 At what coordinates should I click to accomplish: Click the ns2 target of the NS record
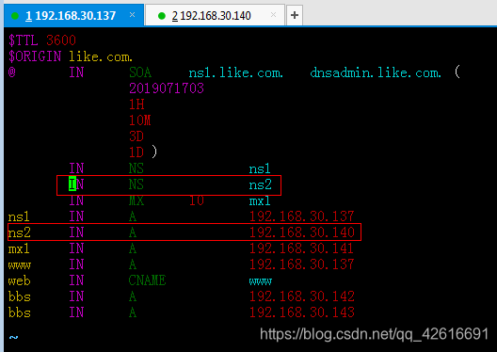[260, 184]
